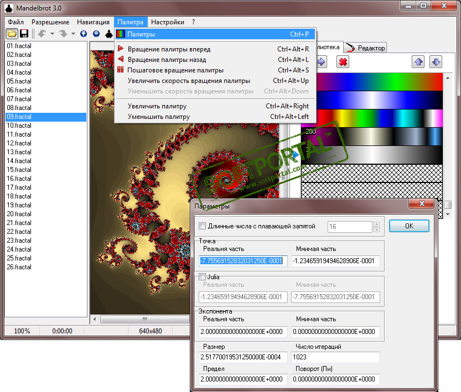Select the blue-white-blue palette strip
Image resolution: width=461 pixels, height=392 pixels.
pos(379,100)
